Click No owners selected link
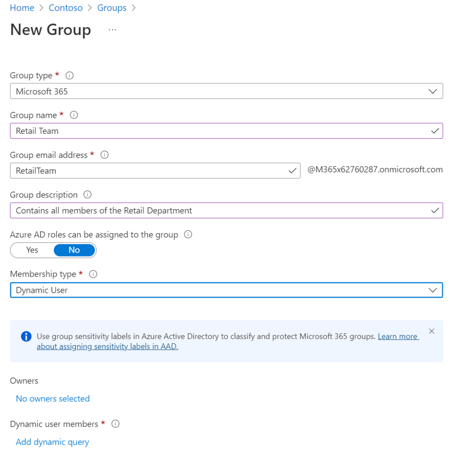Image resolution: width=454 pixels, height=458 pixels. 53,398
